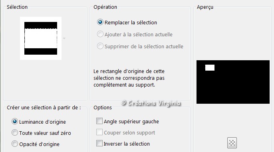This screenshot has height=152, width=274.
Task: Click the Opération group heading
Action: tap(105, 7)
